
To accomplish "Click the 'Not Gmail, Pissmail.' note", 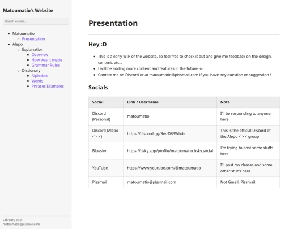I will pyautogui.click(x=238, y=182).
